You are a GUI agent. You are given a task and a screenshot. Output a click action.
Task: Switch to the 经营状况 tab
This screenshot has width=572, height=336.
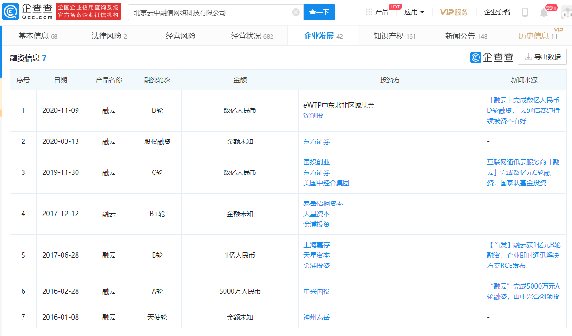click(252, 36)
